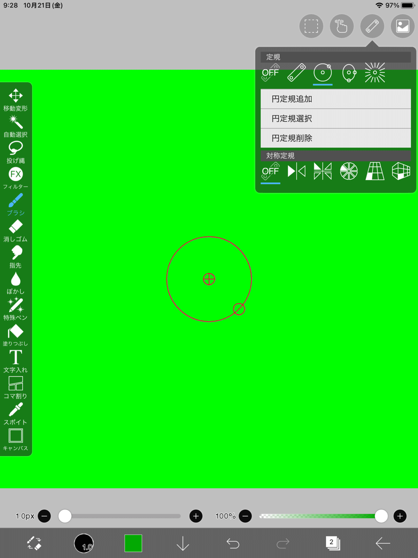Viewport: 418px width, 558px height.
Task: Redo the last action
Action: [282, 543]
